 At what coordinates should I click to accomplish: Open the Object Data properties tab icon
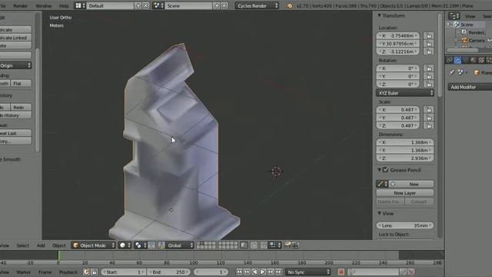pos(466,60)
